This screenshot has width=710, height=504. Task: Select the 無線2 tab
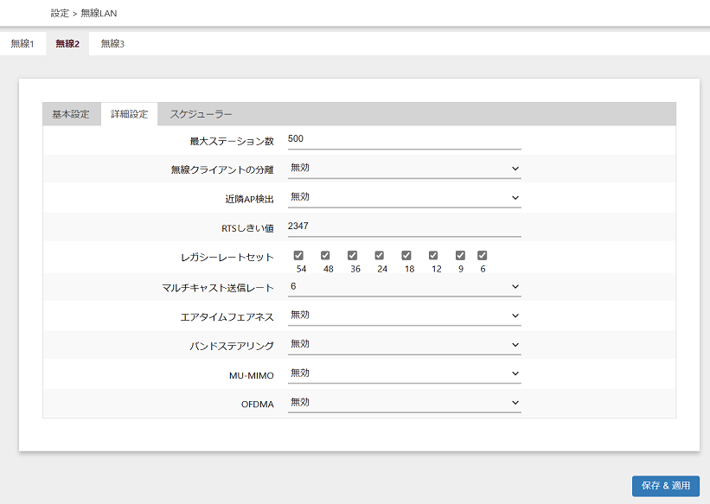67,44
